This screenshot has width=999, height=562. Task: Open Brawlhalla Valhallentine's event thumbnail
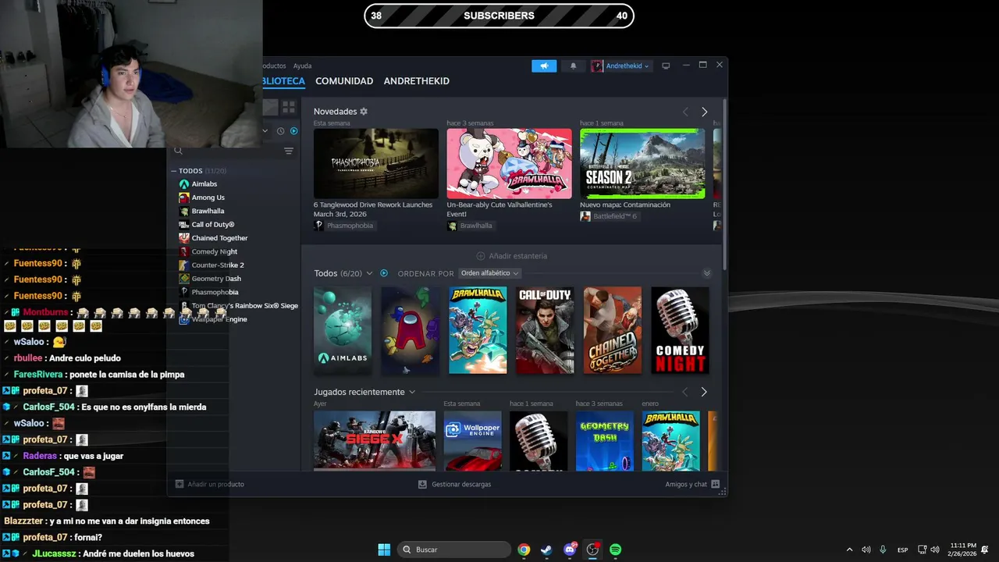[509, 163]
